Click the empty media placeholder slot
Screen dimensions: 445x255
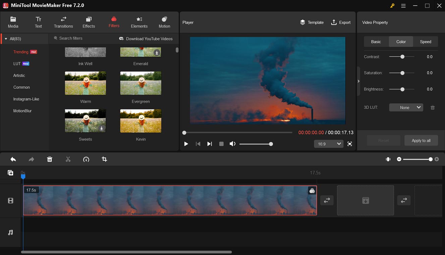[x=366, y=200]
